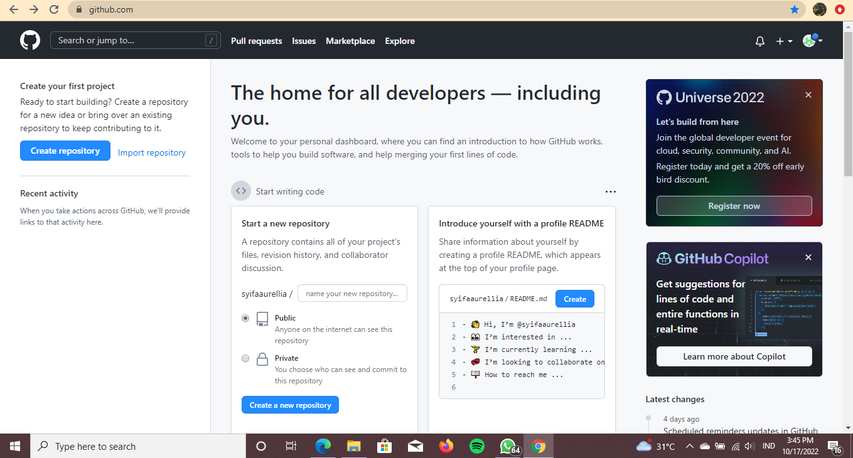
Task: Select the Private repository option
Action: tap(245, 358)
